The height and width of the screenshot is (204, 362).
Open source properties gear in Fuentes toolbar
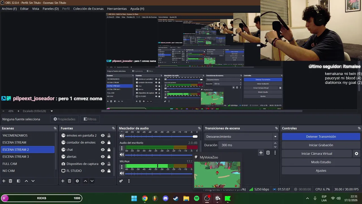(x=77, y=181)
